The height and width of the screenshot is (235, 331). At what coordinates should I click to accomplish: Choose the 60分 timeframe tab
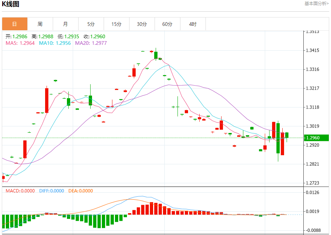[x=167, y=24]
